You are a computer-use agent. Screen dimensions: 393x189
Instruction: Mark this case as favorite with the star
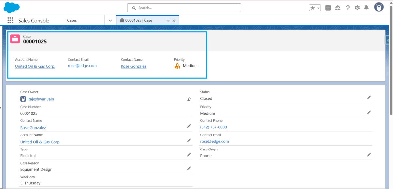pos(312,7)
